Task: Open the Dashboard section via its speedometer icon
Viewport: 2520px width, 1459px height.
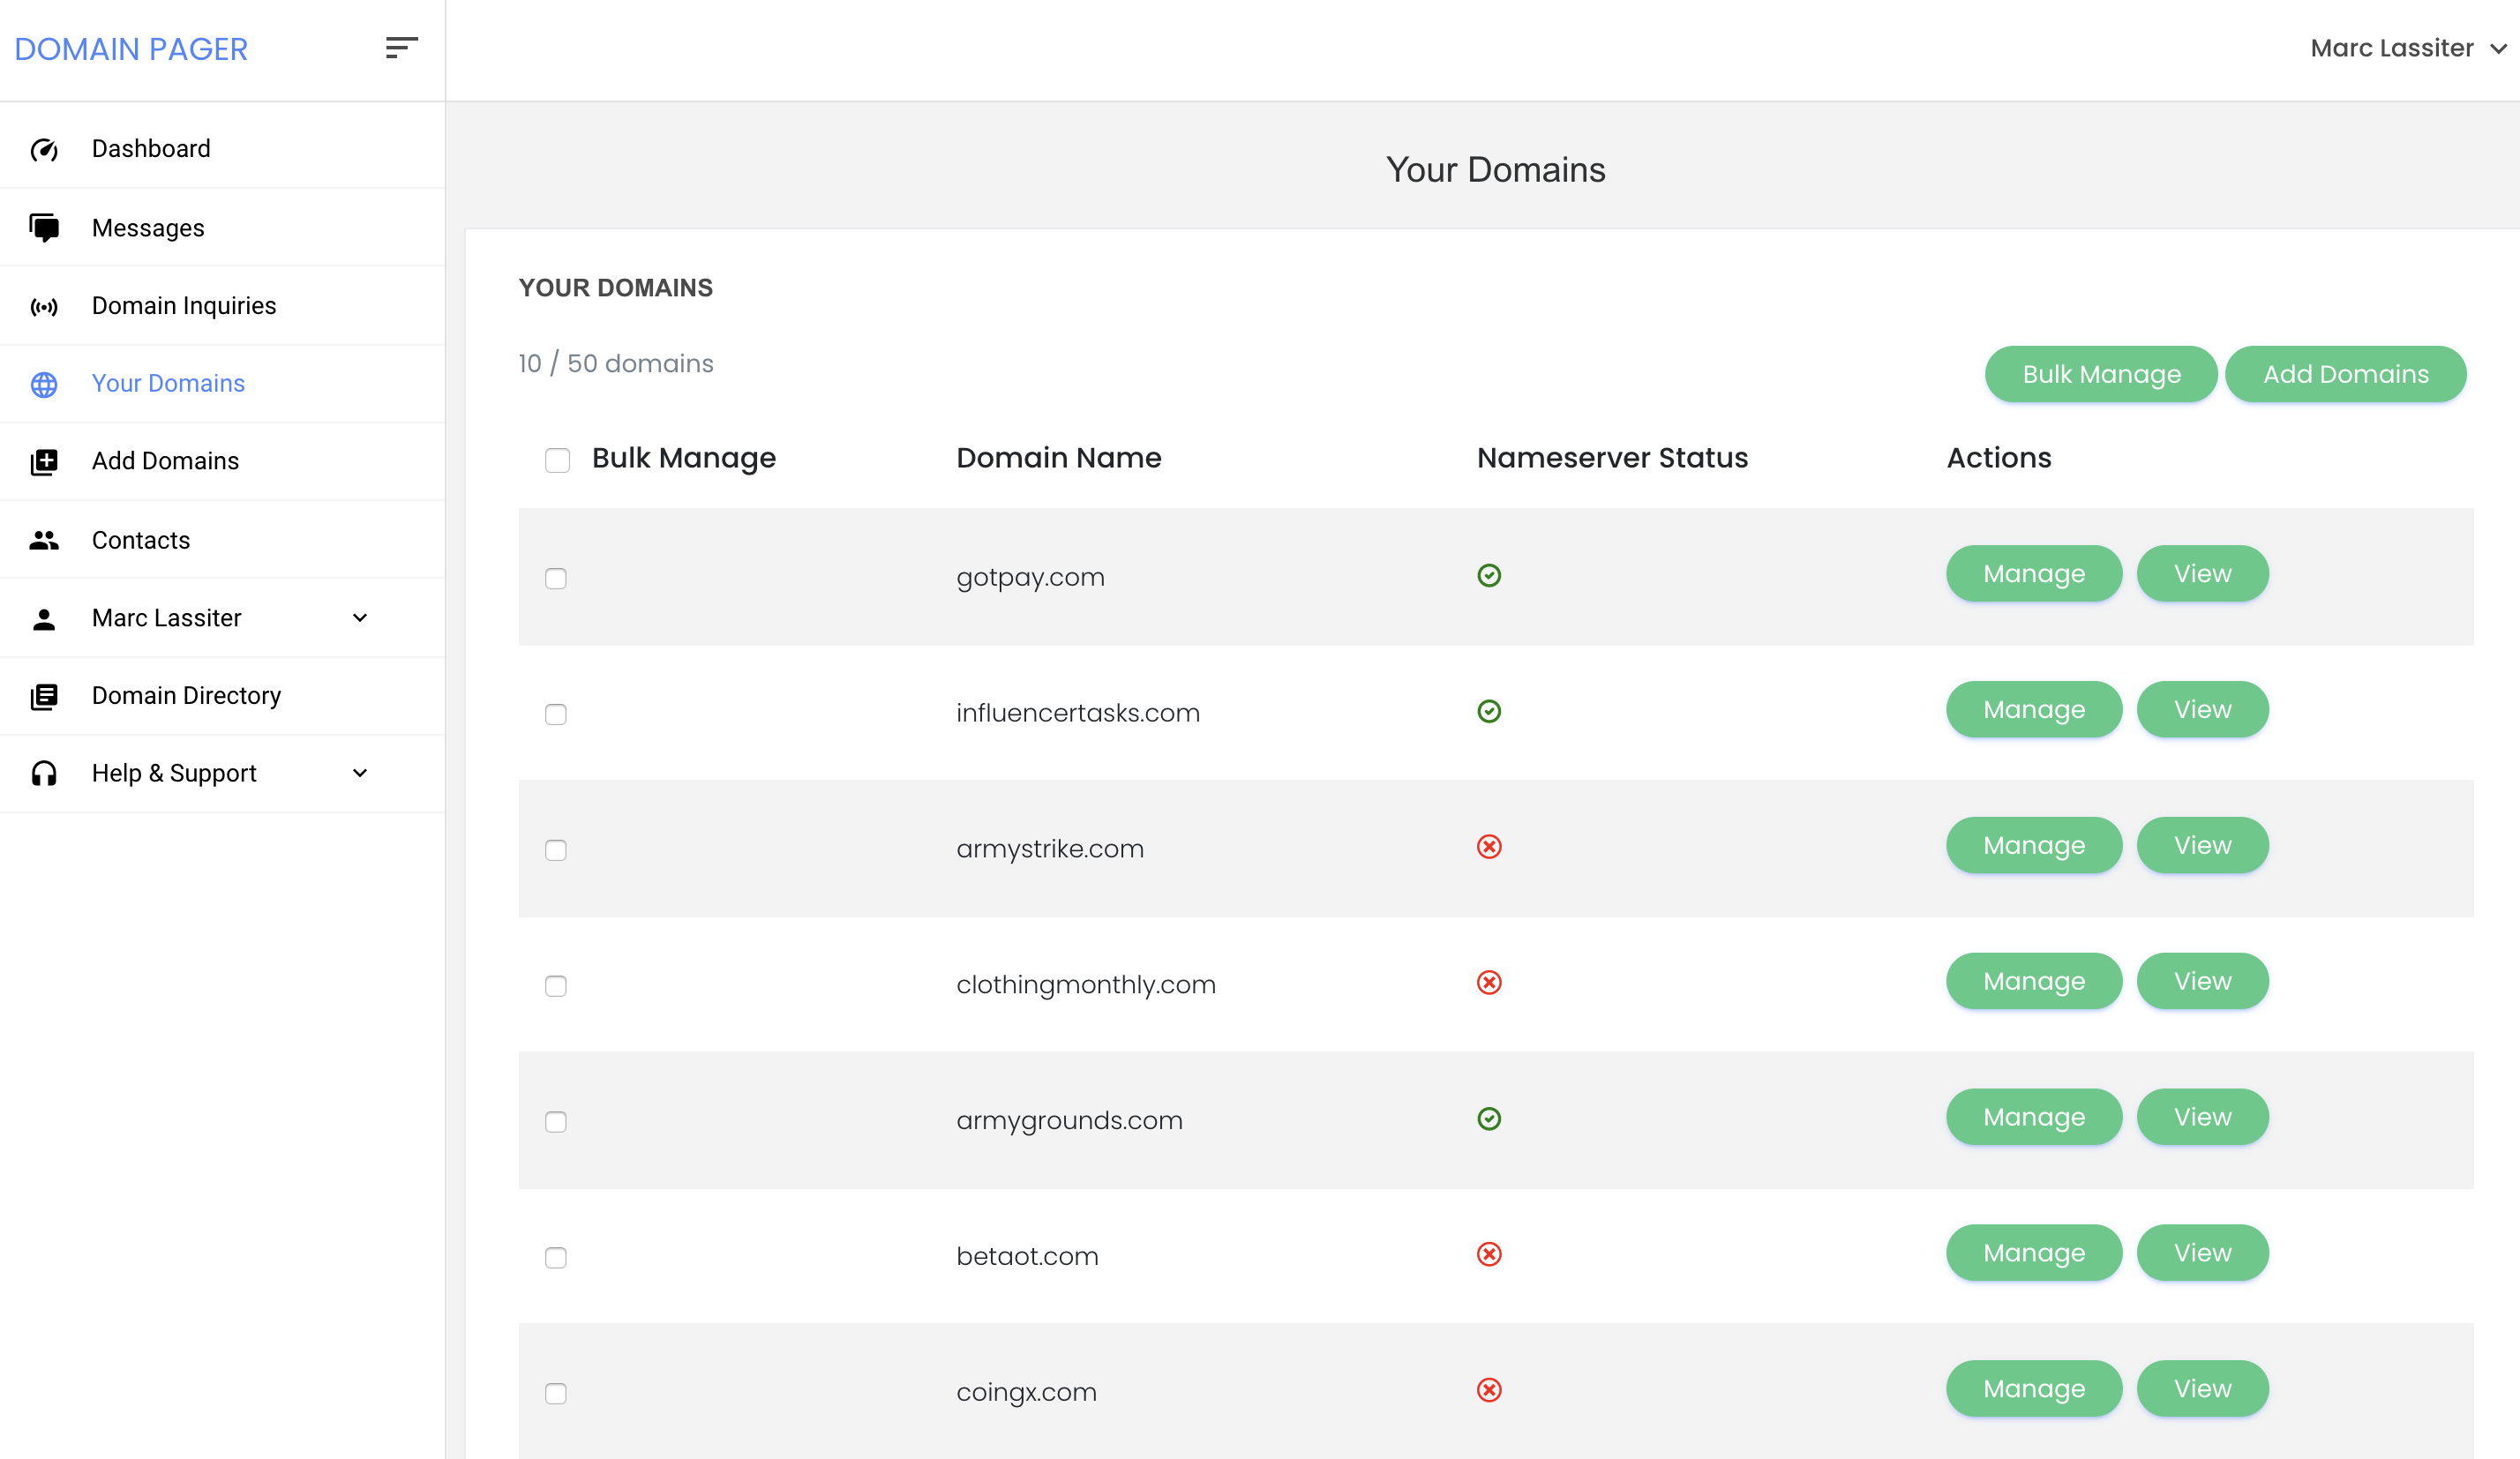Action: point(45,148)
